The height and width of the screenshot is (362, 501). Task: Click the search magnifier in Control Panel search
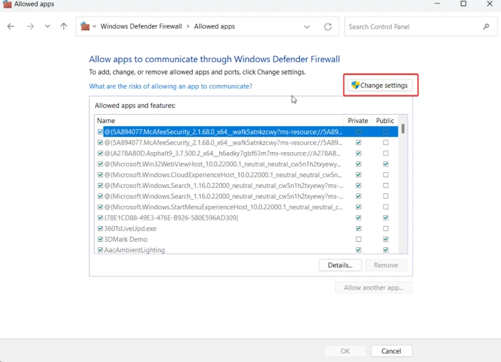pyautogui.click(x=487, y=27)
